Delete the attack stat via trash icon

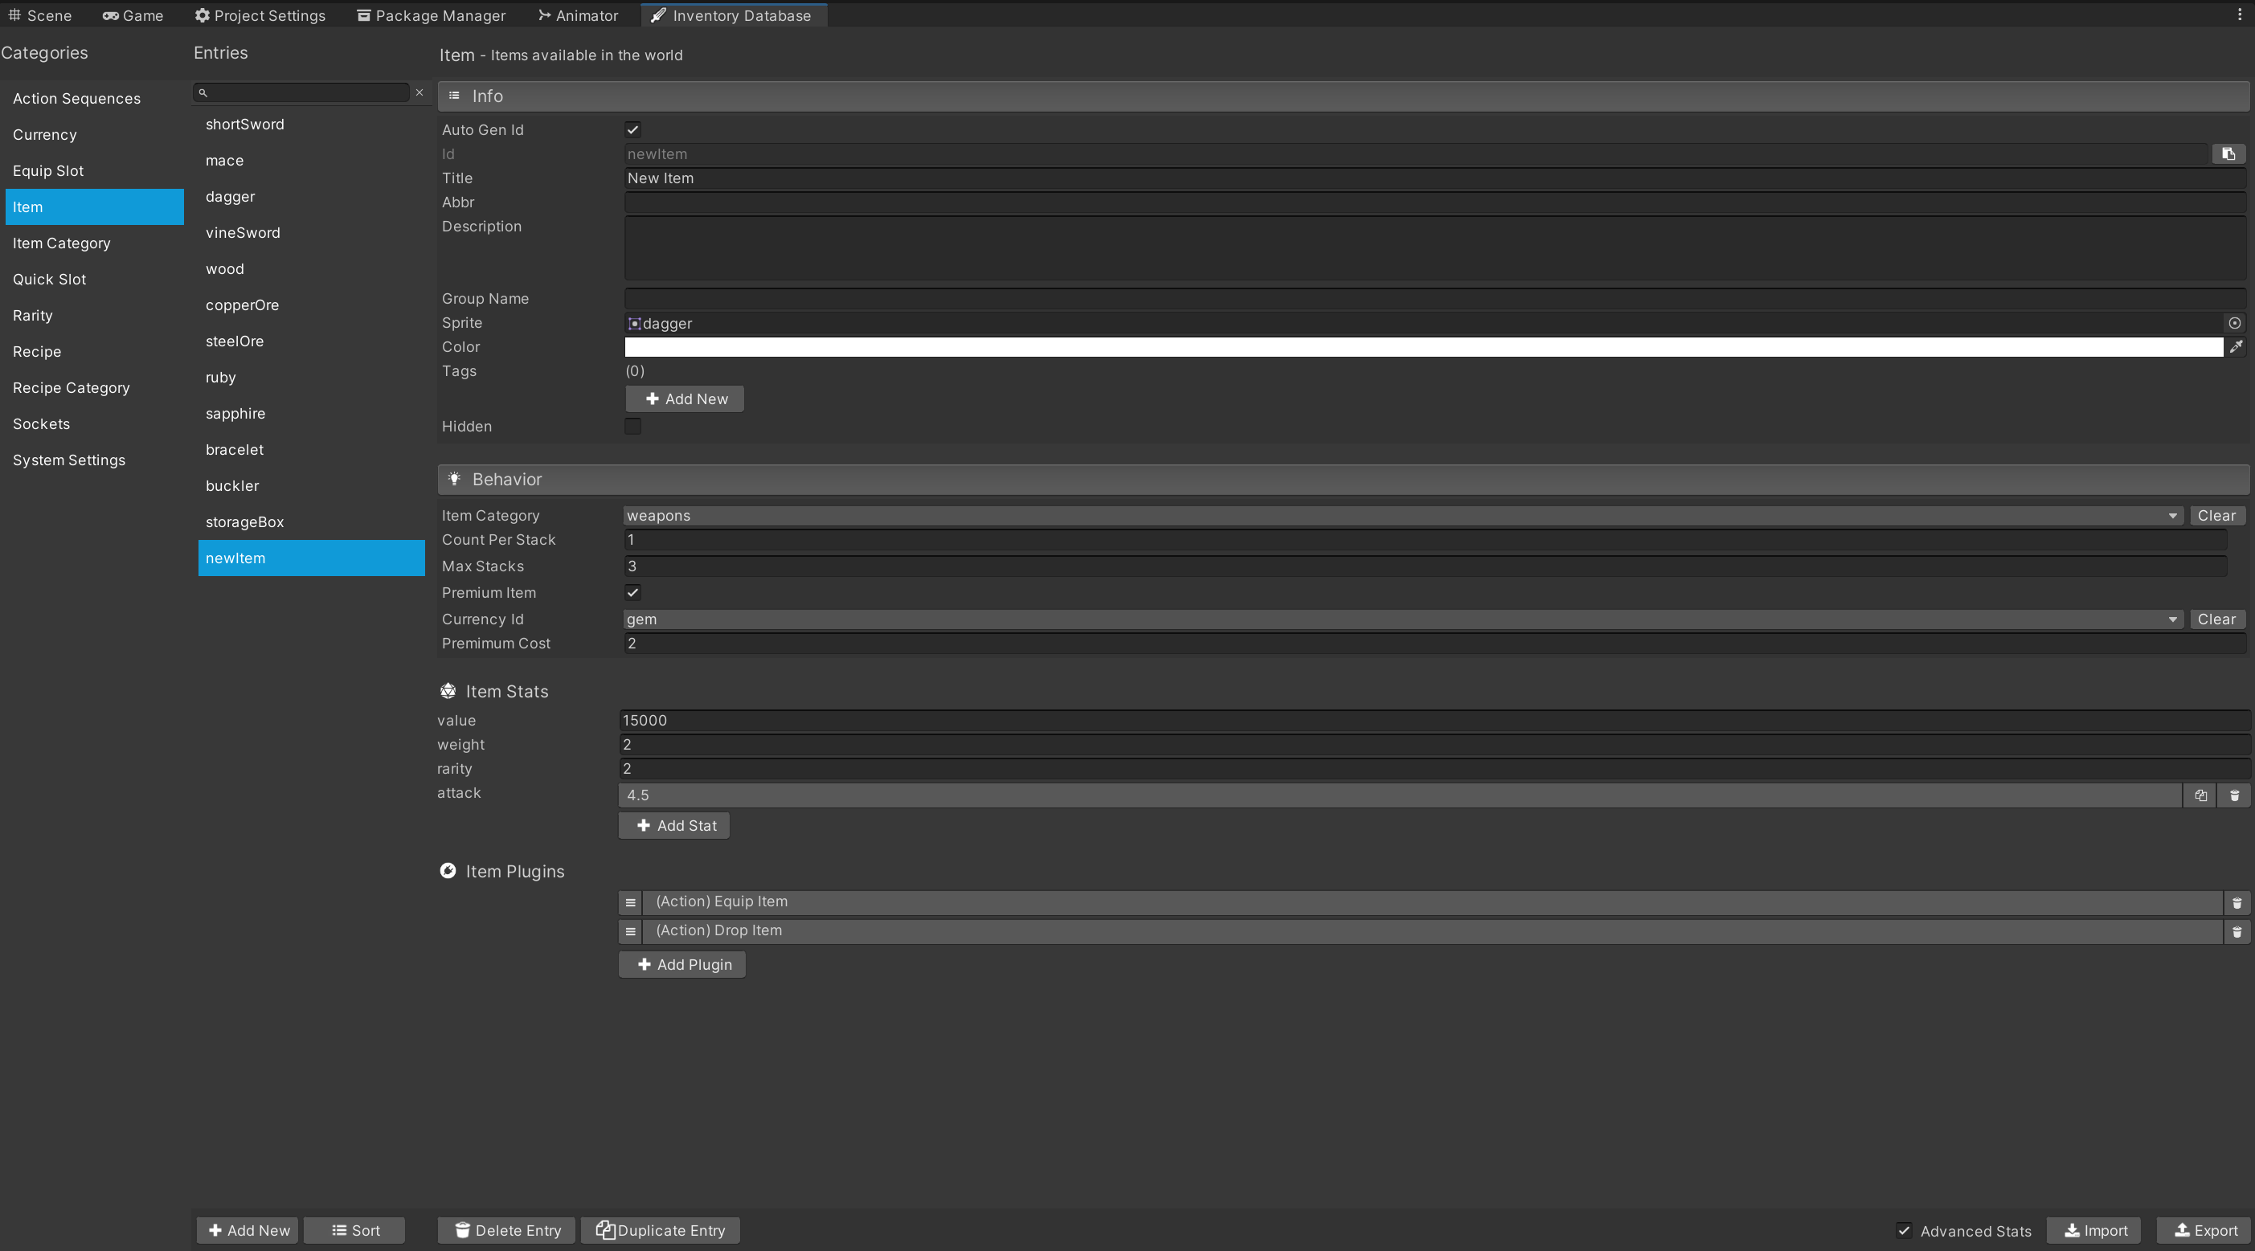click(2234, 795)
